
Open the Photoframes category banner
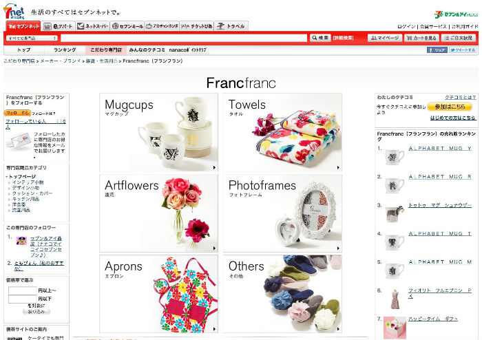282,213
